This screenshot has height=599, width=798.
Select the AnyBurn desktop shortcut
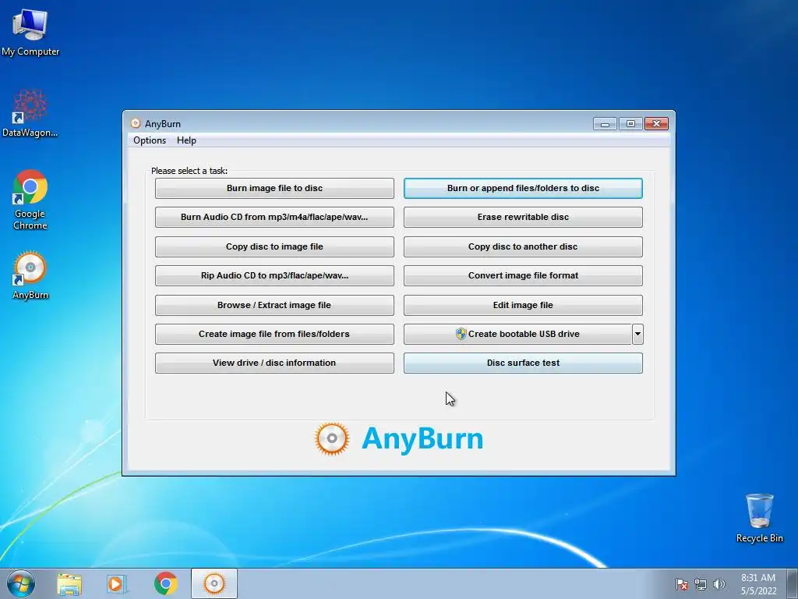point(30,275)
